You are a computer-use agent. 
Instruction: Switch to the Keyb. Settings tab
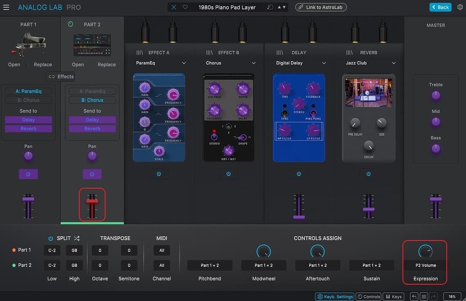(335, 297)
